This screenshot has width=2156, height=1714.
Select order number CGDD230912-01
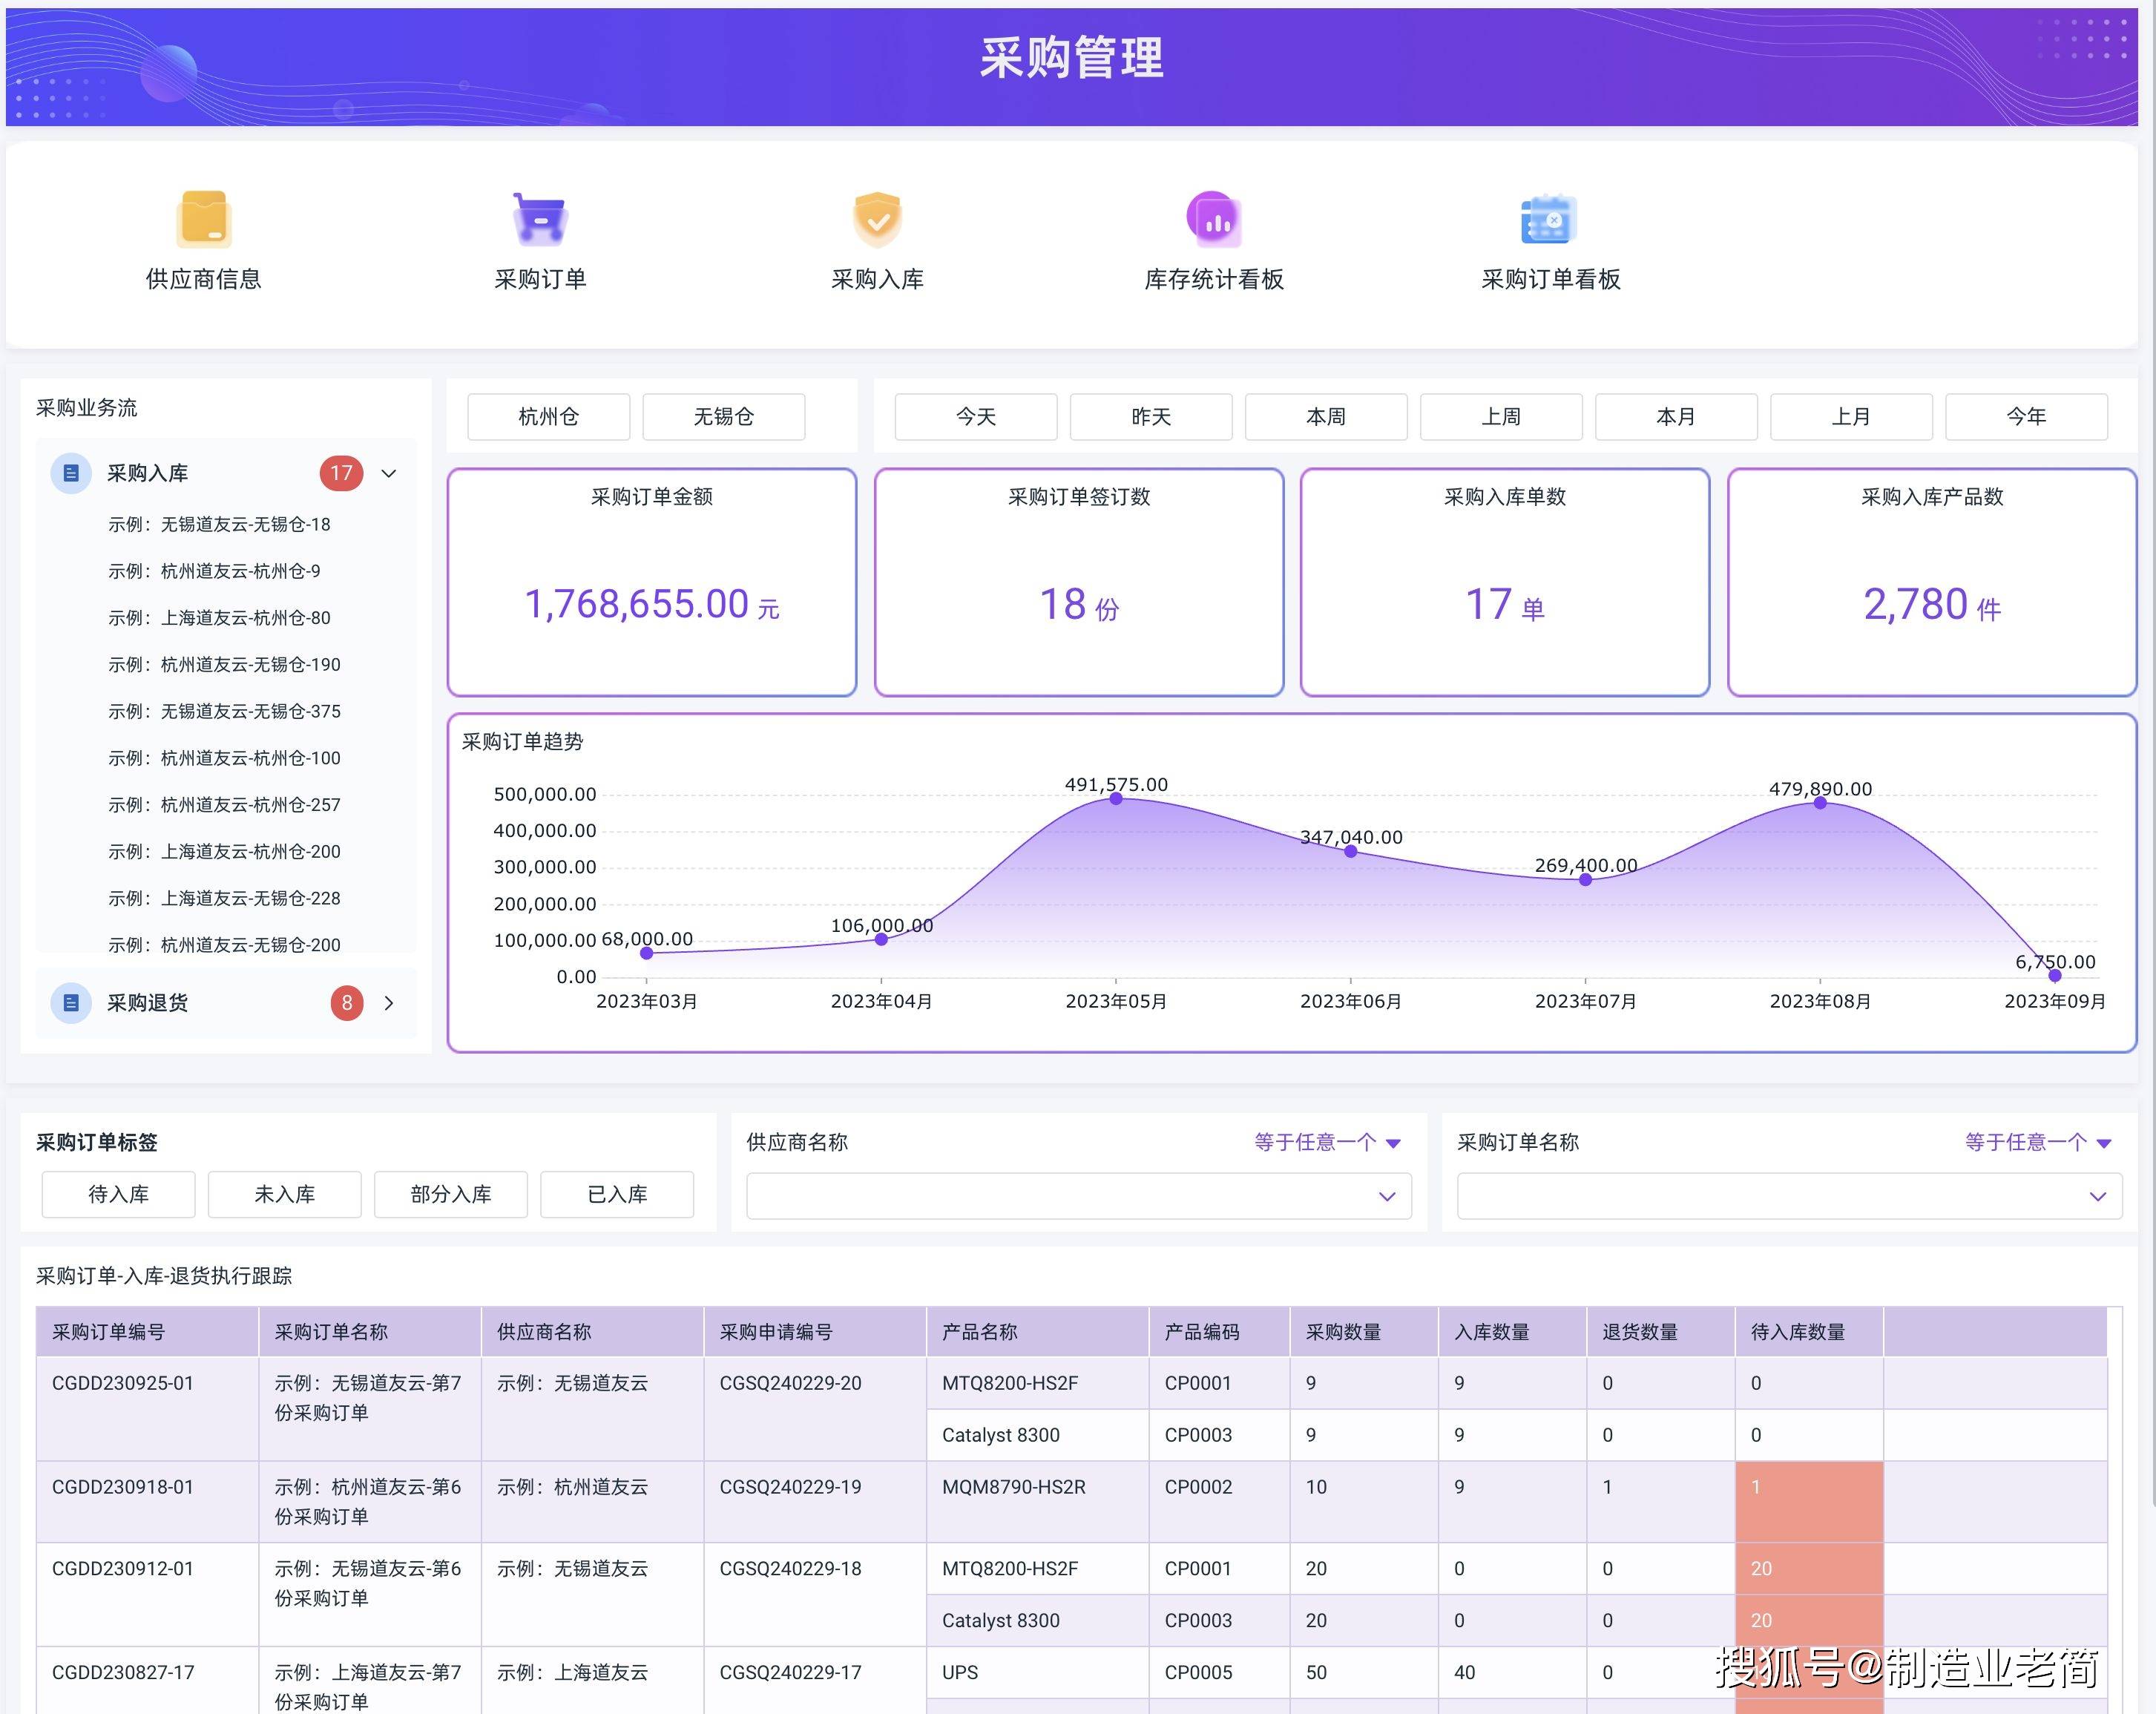[x=123, y=1568]
